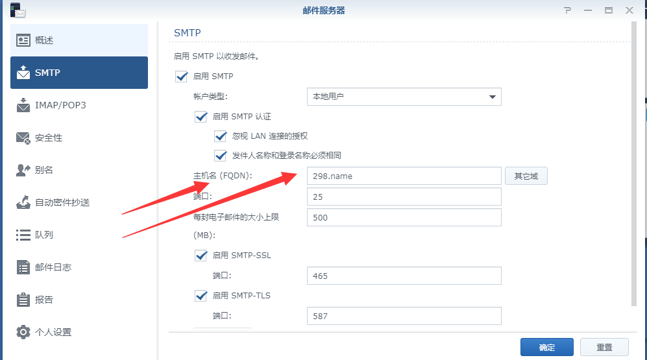Click the 其它域 other domains button
647x360 pixels.
point(526,176)
